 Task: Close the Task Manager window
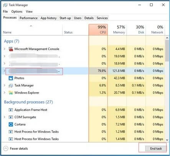(163, 5)
